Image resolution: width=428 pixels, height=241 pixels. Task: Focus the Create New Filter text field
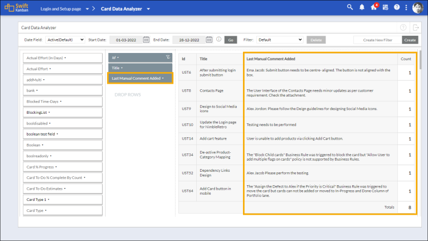[377, 40]
